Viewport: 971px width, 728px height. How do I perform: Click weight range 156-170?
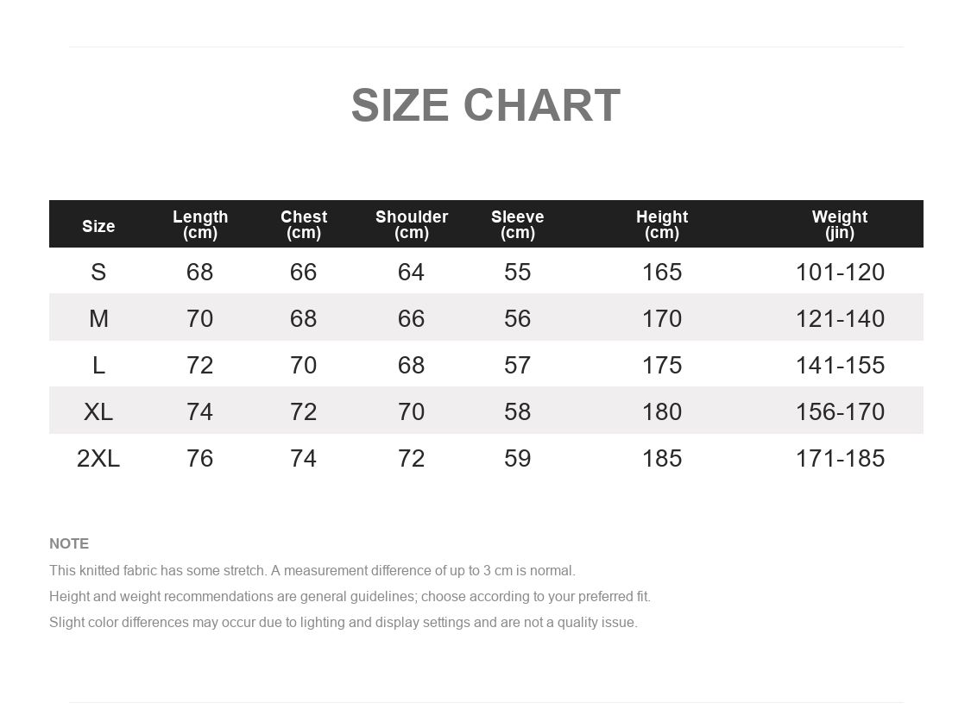pyautogui.click(x=840, y=411)
